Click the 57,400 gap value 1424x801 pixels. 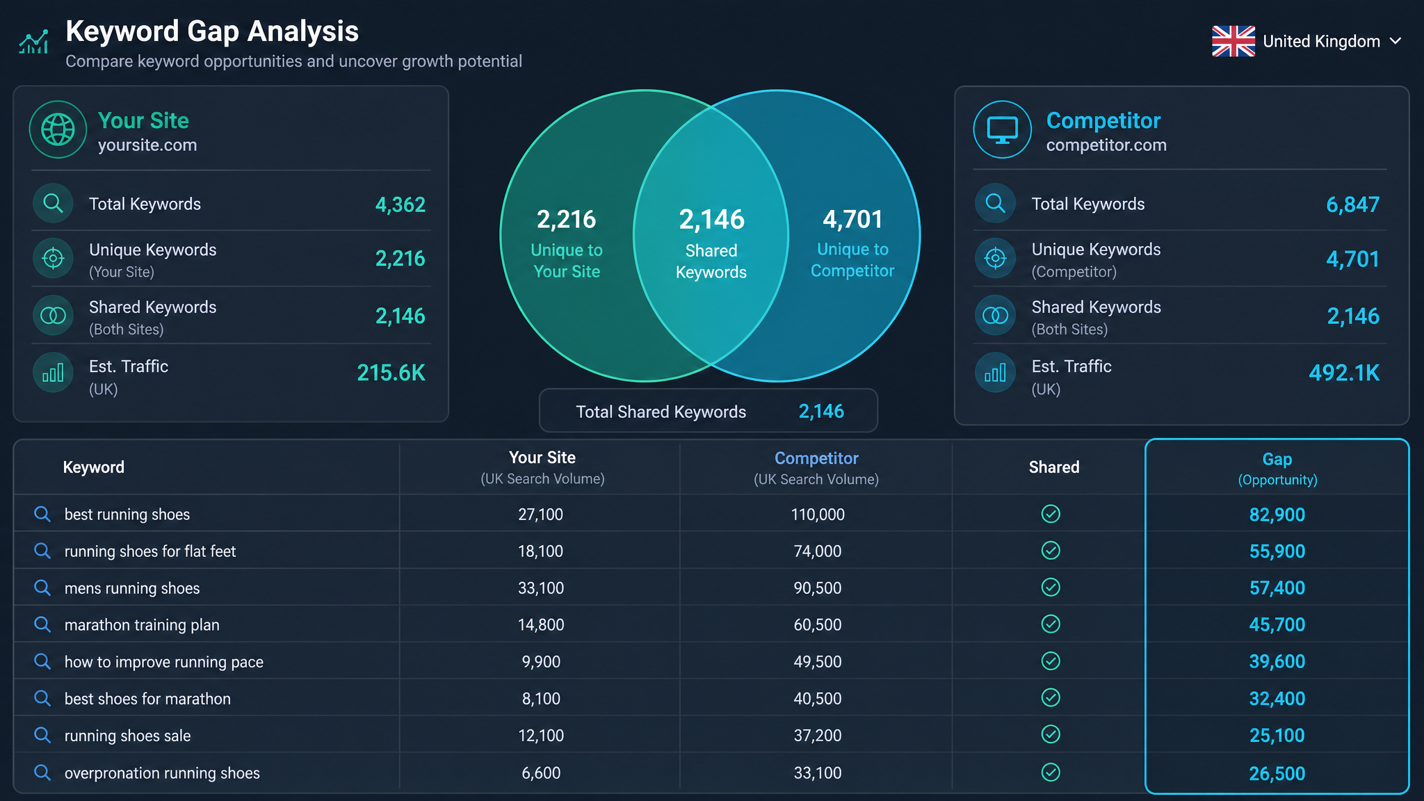click(1277, 588)
